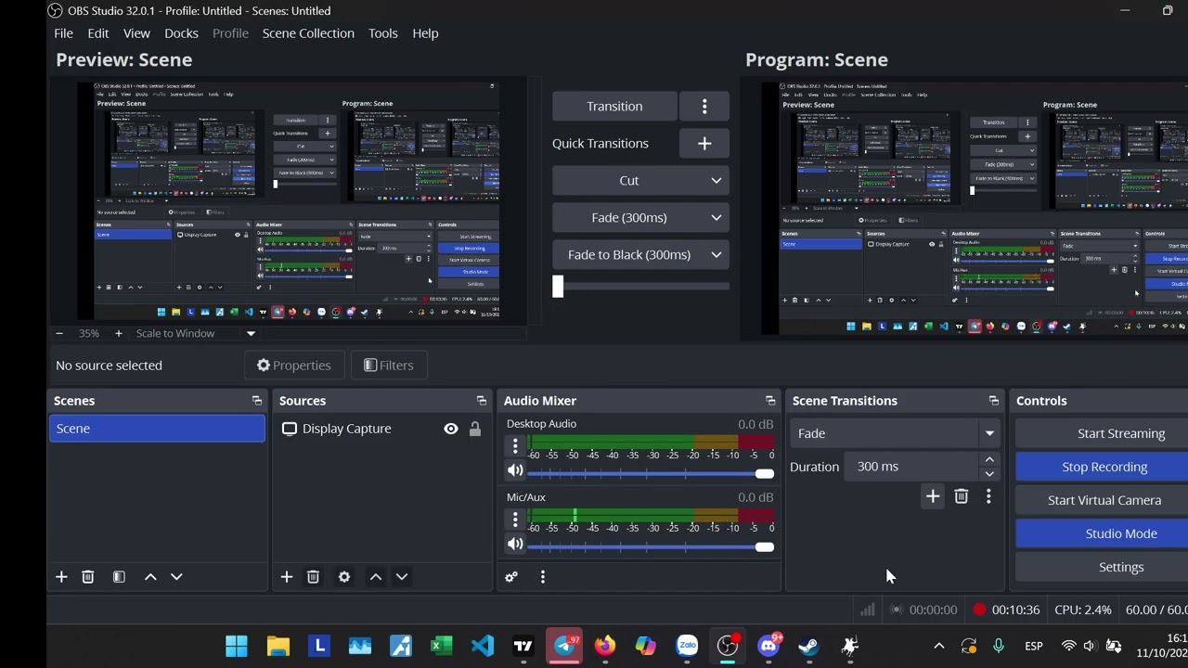Screen dimensions: 1188x668
Task: Delete the selected source via trash icon
Action: tap(314, 577)
